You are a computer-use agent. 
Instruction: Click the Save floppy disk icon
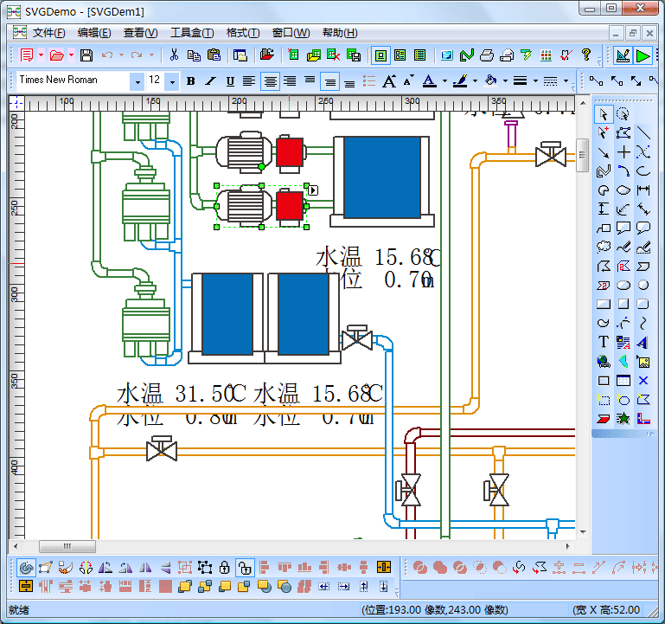86,55
